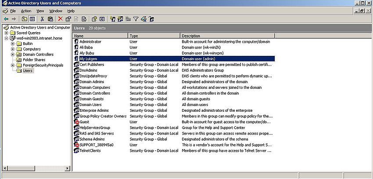Click the red Delete X icon
Screen dimensions: 373x179
61,19
